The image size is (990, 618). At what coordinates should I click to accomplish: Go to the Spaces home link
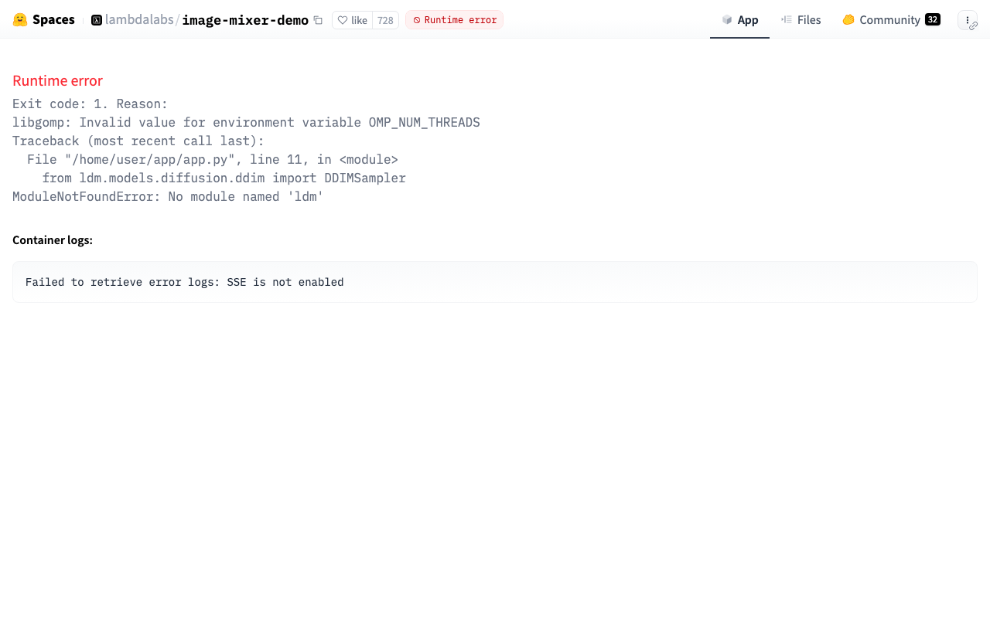(x=53, y=20)
